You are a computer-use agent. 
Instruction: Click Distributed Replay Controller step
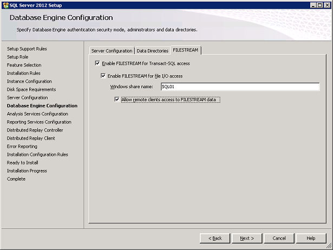click(x=35, y=130)
